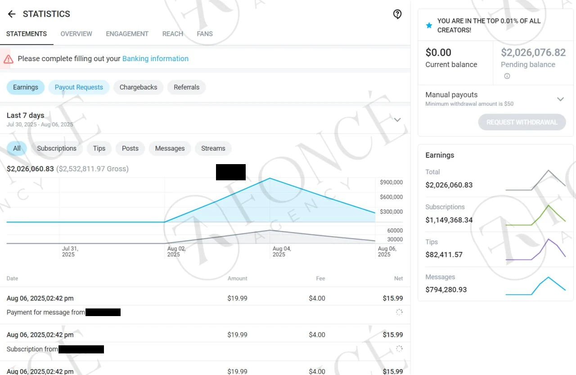The width and height of the screenshot is (576, 375).
Task: Click the blue star icon for top creators
Action: click(429, 26)
